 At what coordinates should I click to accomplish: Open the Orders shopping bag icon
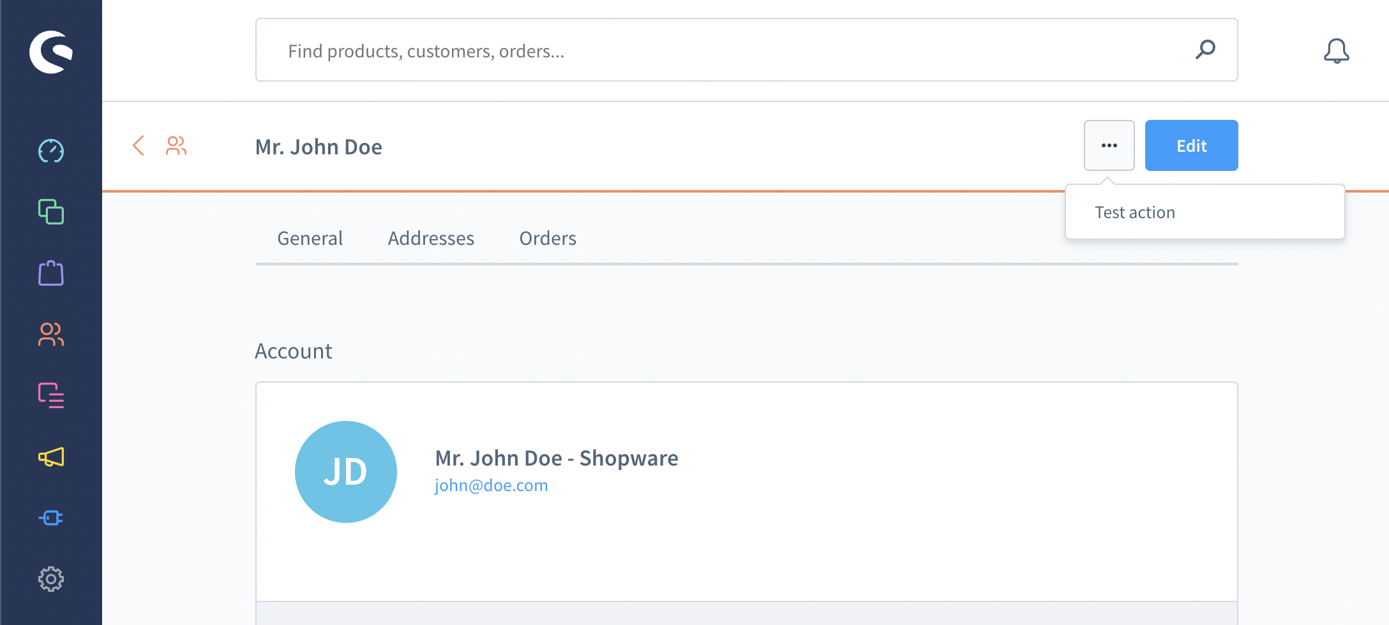pos(51,273)
